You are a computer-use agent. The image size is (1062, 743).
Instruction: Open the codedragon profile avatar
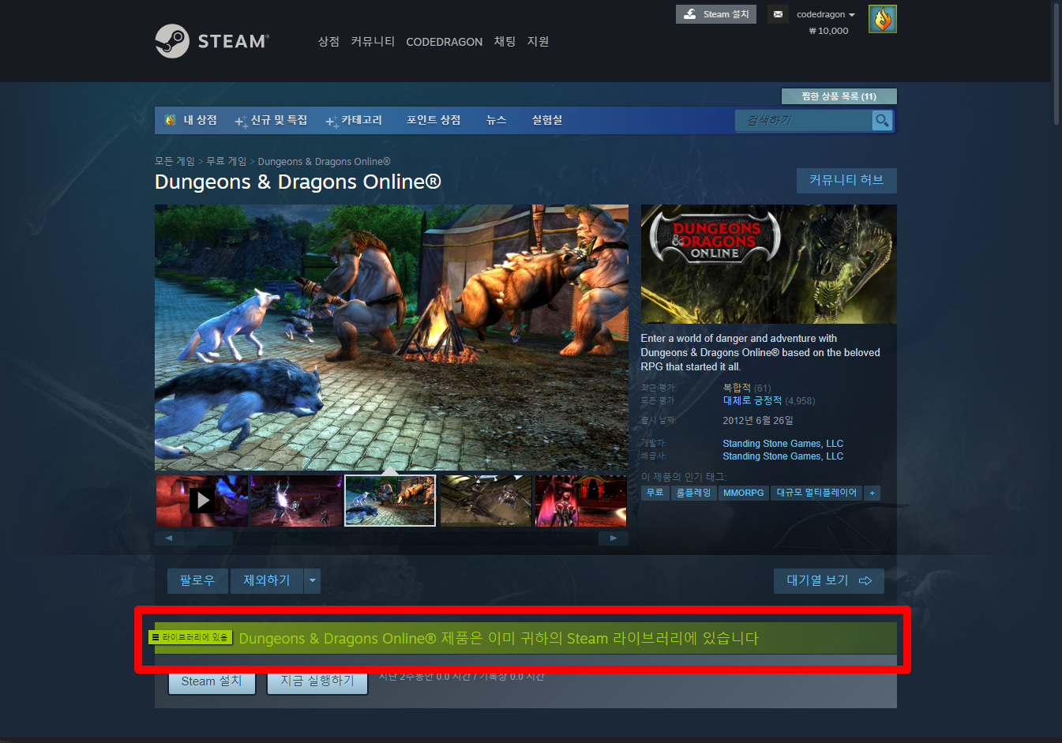click(883, 19)
